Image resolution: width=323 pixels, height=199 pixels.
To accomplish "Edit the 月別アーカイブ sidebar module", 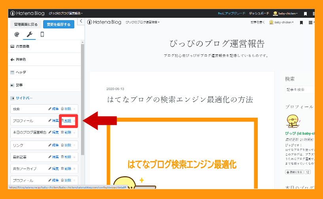I will [x=53, y=169].
